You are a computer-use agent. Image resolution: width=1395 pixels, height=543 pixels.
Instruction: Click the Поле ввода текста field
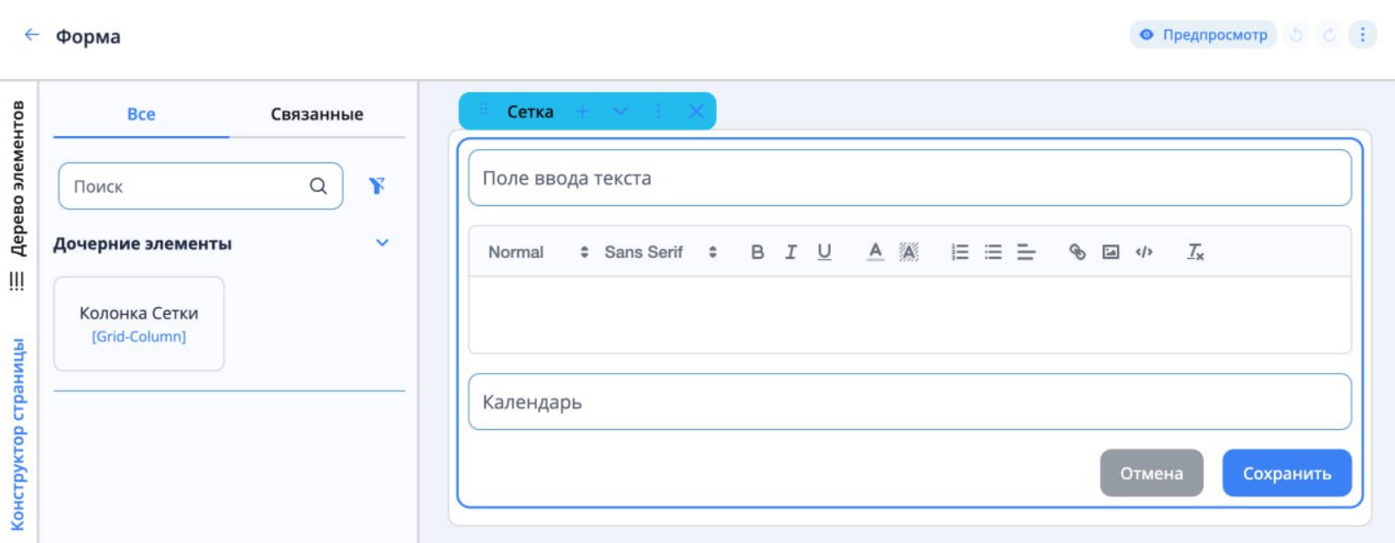(910, 178)
